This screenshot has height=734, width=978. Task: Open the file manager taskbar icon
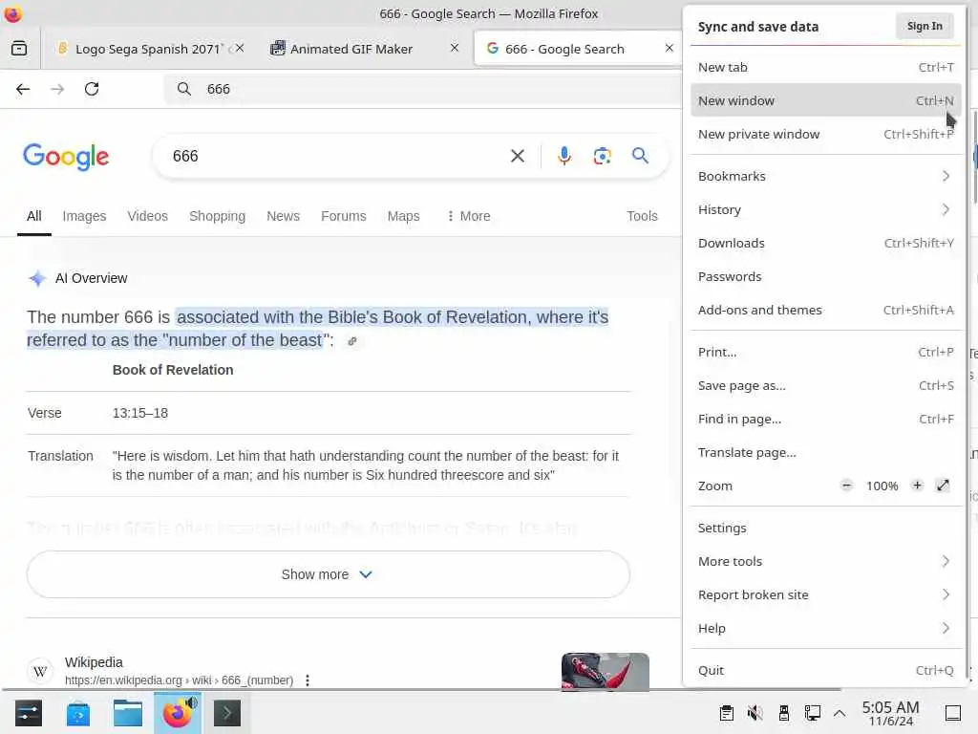[128, 713]
